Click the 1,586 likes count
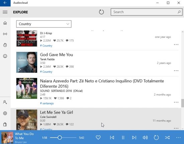Image resolution: width=184 pixels, height=144 pixels. point(59,98)
